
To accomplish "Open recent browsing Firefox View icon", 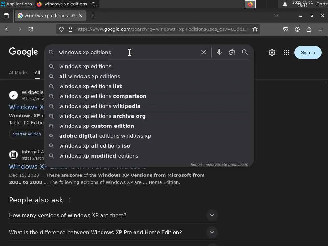I will coord(6,16).
